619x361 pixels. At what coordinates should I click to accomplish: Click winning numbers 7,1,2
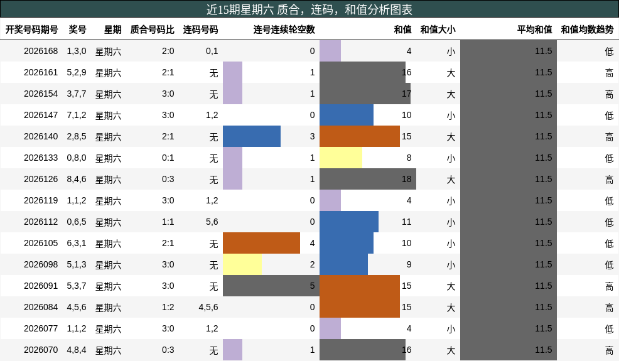pyautogui.click(x=77, y=115)
